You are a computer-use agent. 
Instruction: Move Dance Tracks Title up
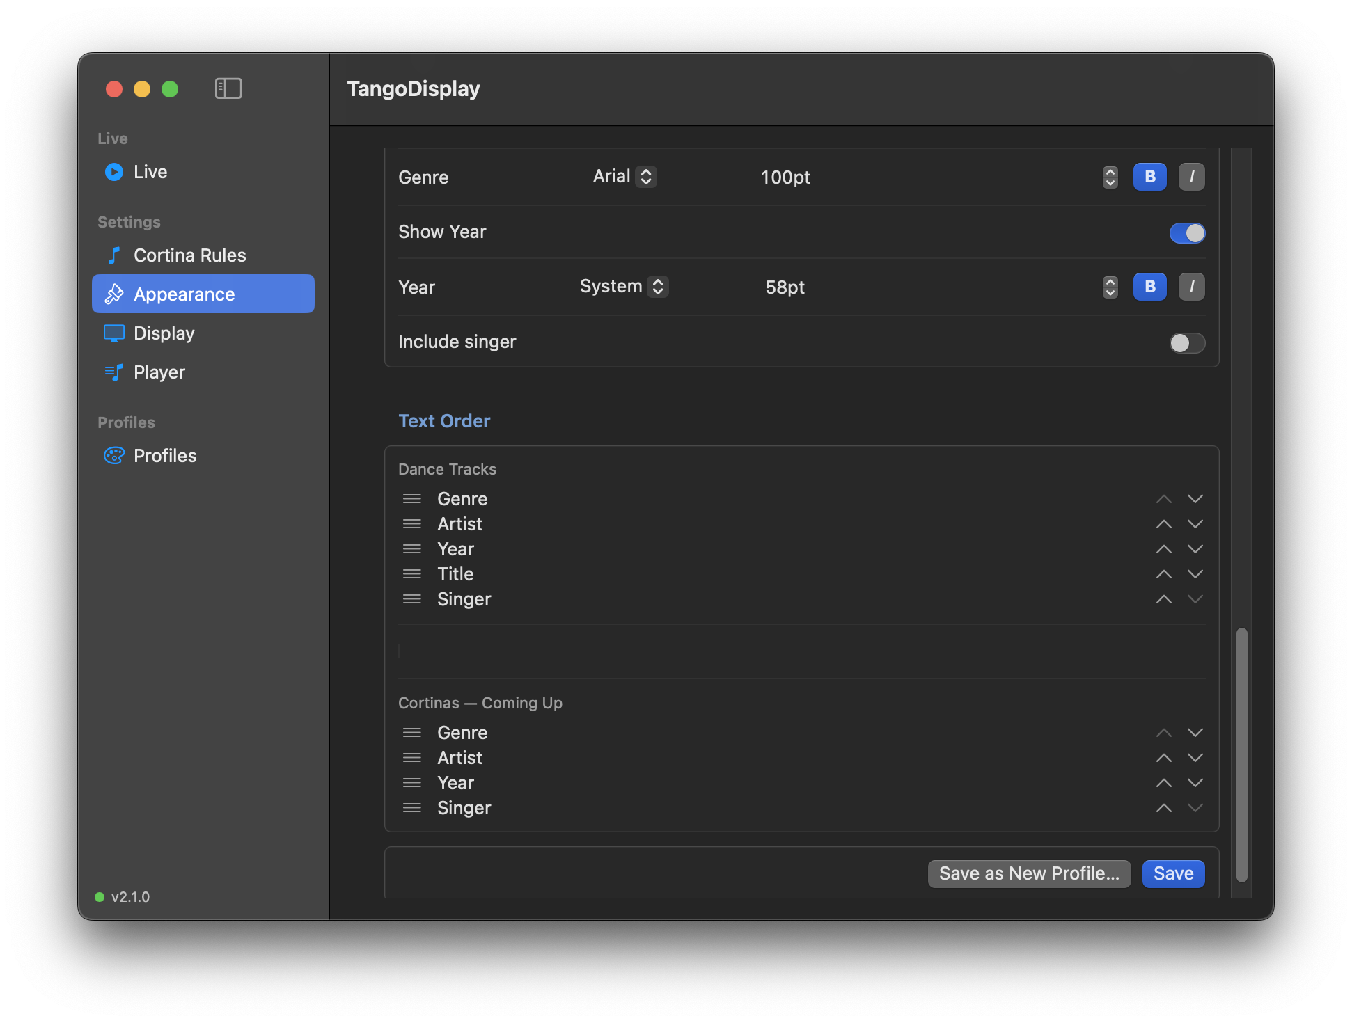[1164, 574]
